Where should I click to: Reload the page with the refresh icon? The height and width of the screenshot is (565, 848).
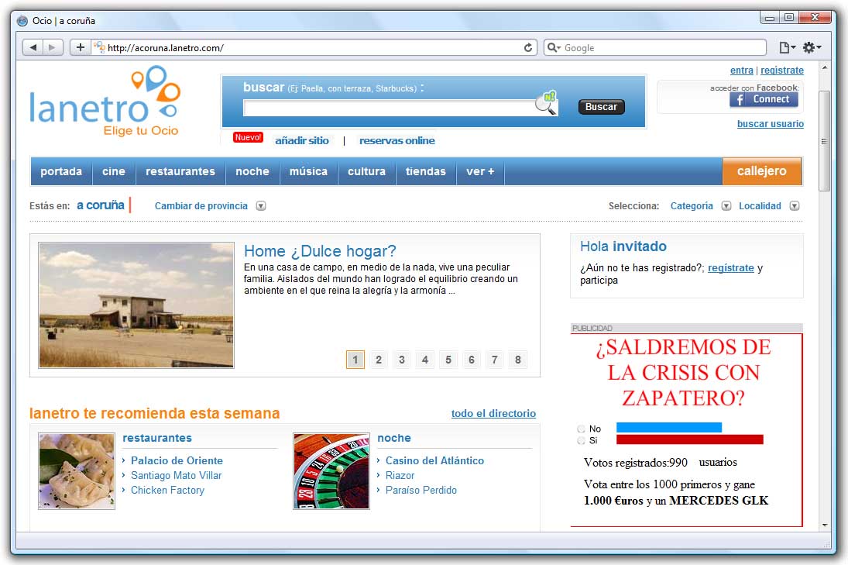click(x=528, y=47)
